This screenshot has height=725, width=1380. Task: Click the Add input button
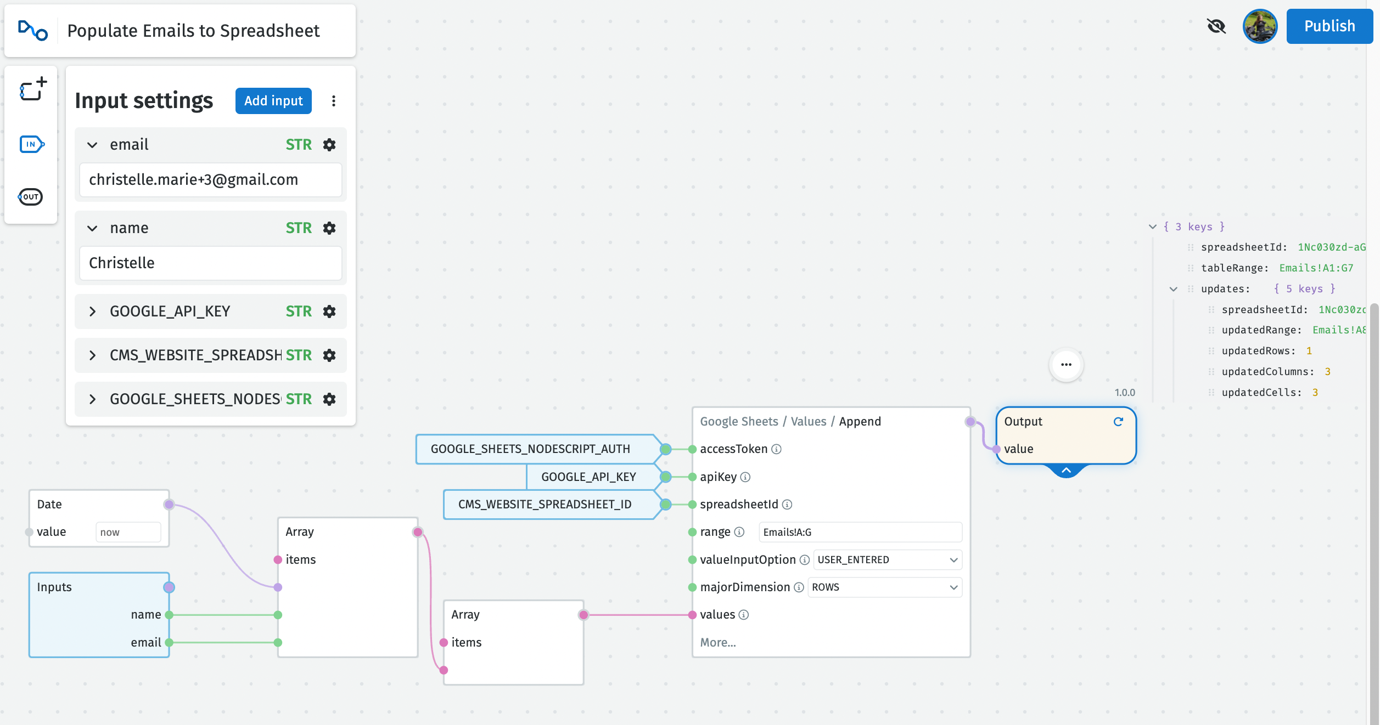pyautogui.click(x=273, y=101)
